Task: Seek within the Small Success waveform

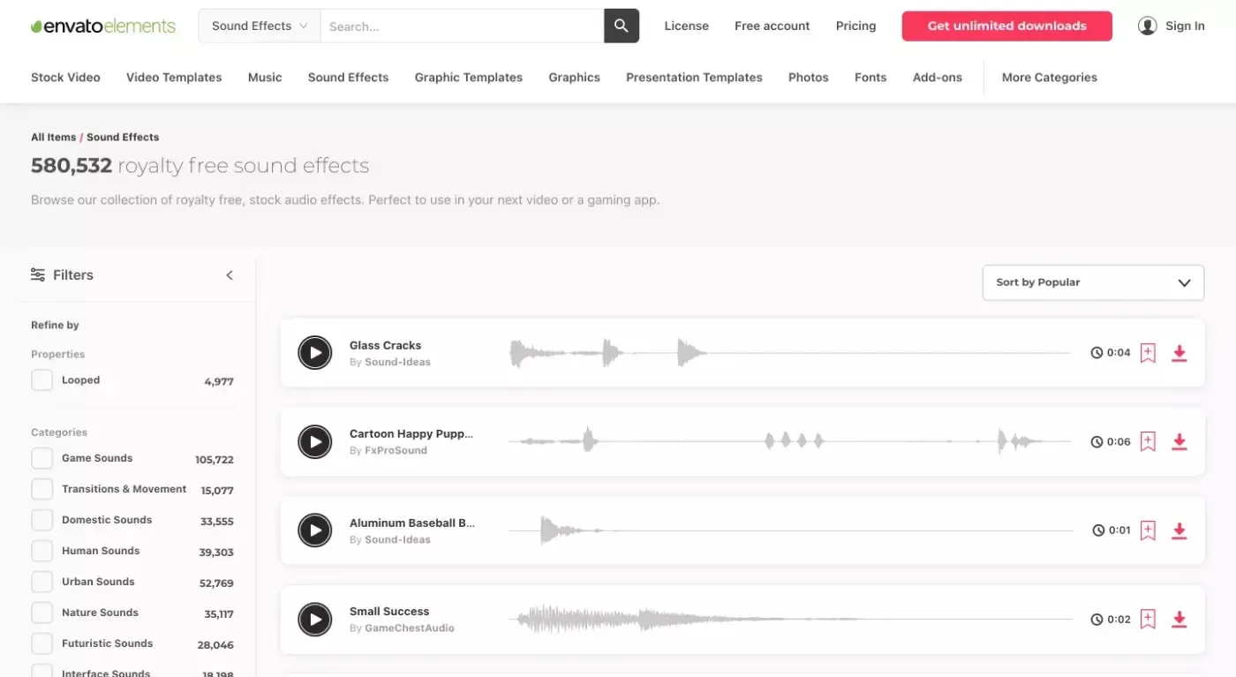Action: click(x=790, y=620)
